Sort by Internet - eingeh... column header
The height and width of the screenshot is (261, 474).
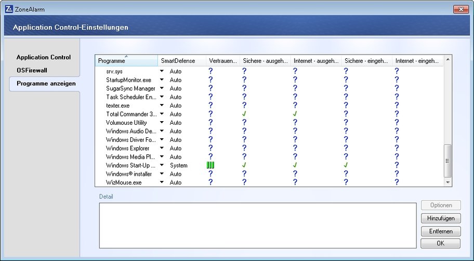coord(417,61)
